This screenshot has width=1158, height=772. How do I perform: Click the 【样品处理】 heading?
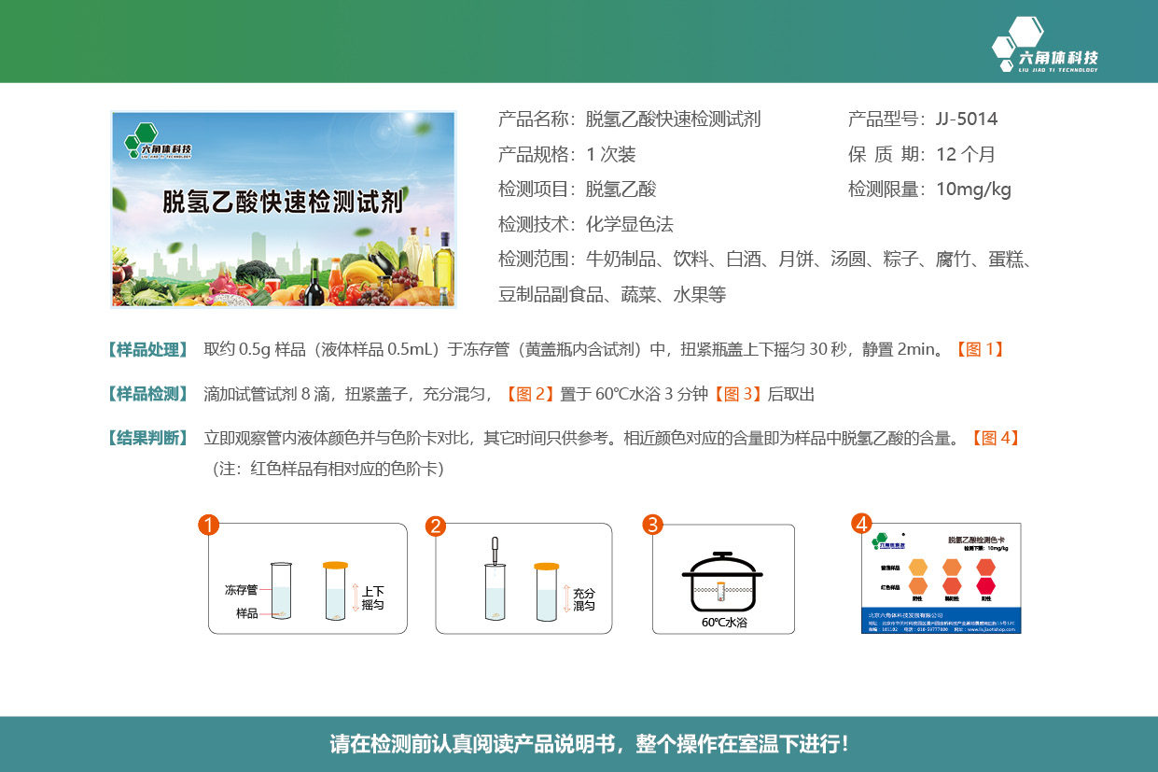coord(148,350)
